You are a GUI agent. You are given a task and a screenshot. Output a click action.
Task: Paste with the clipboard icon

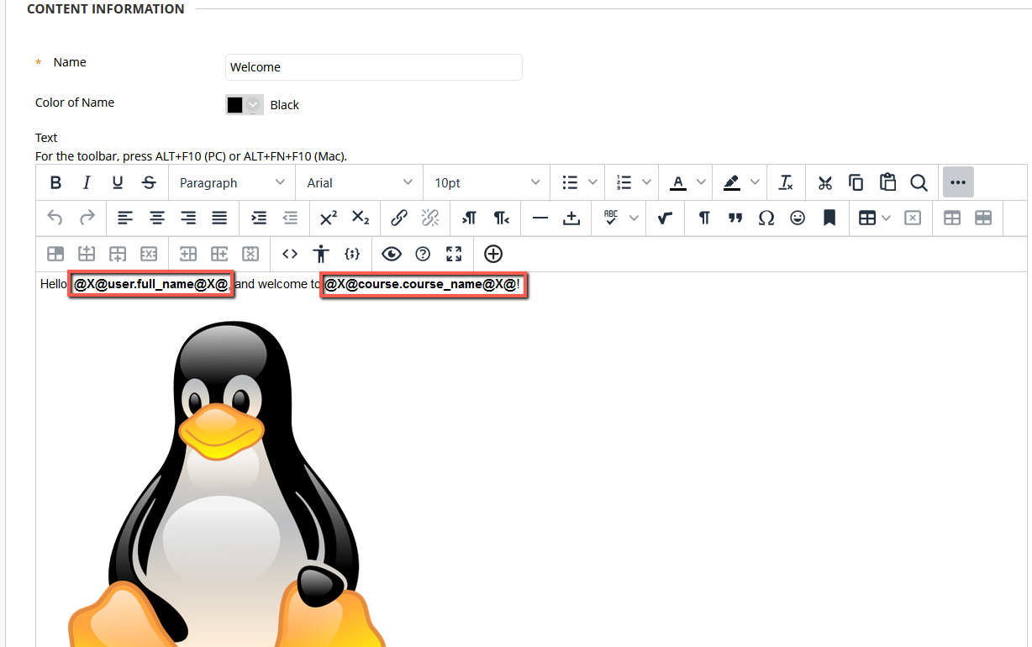tap(887, 182)
